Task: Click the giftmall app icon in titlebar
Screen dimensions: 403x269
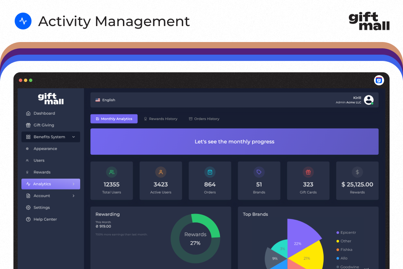Action: click(379, 80)
